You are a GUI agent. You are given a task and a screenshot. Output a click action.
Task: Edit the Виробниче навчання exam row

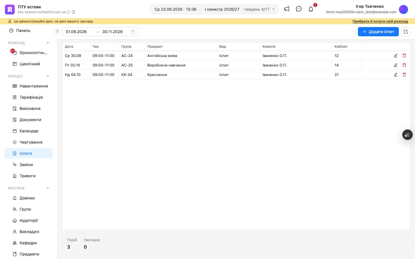(396, 65)
